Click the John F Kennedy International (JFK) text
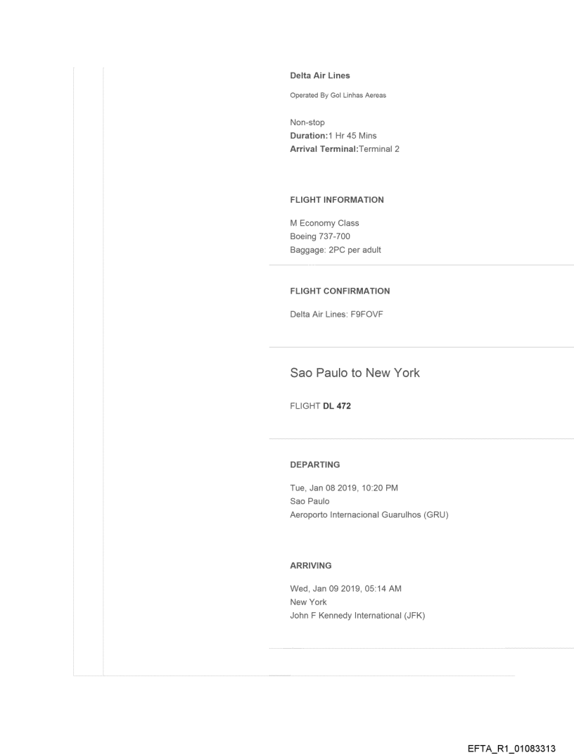The height and width of the screenshot is (755, 574). (357, 616)
